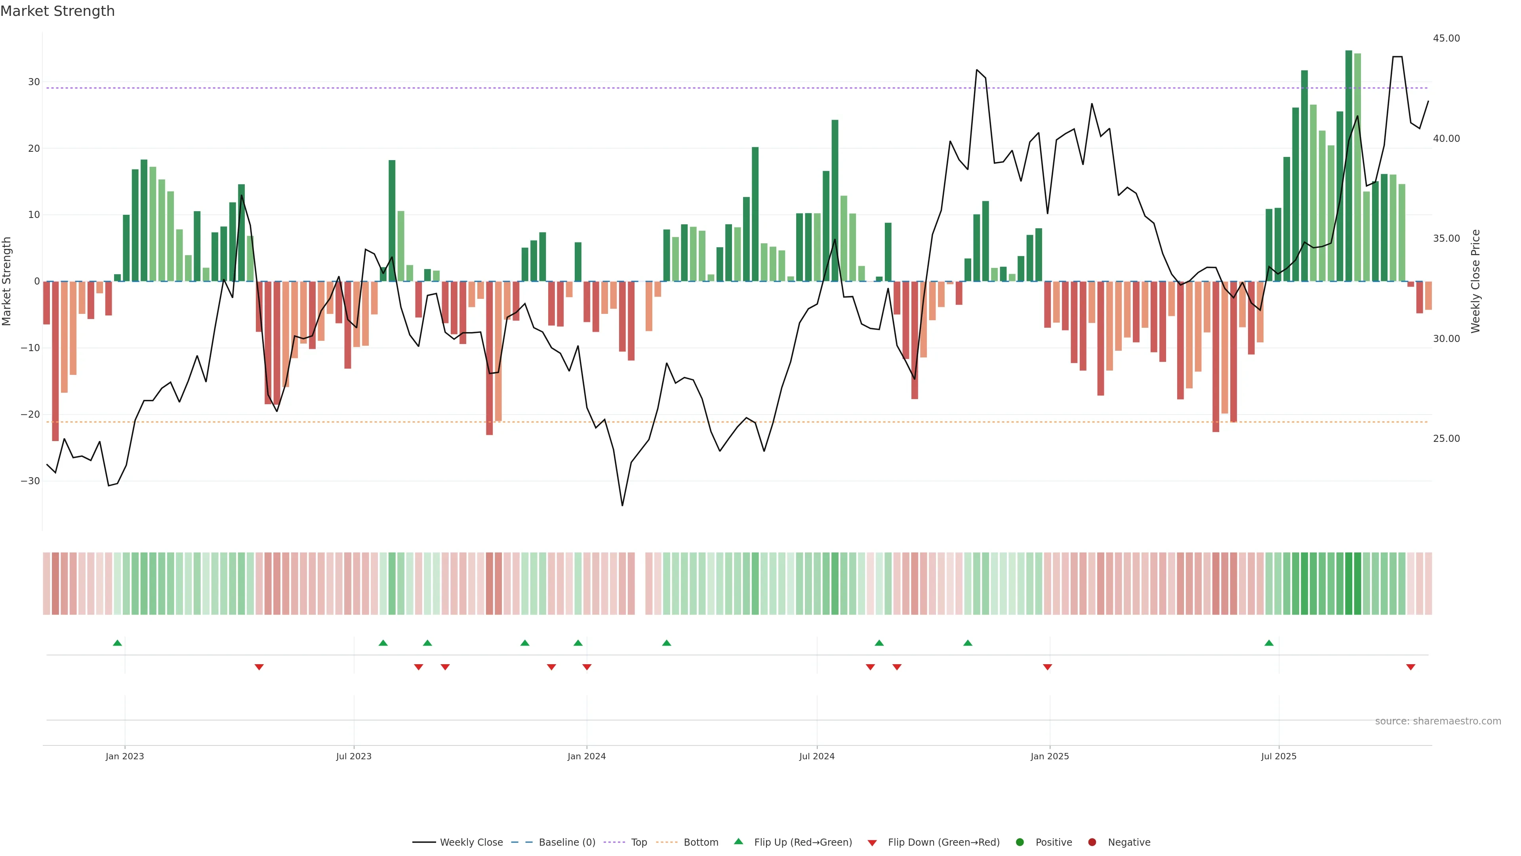Click the red Flip Down triangle in legend

click(872, 843)
